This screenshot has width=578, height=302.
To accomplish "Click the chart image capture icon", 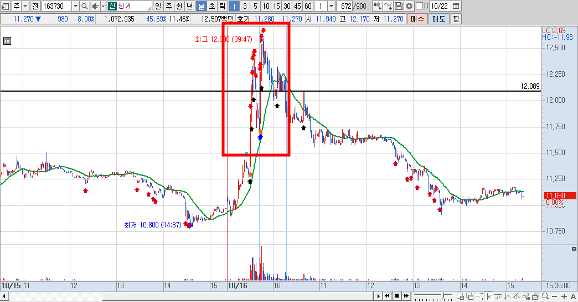I will coord(536,296).
